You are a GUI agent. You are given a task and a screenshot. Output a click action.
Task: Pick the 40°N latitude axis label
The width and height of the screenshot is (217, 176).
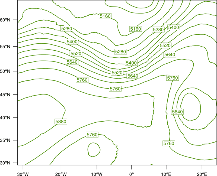click(5, 118)
